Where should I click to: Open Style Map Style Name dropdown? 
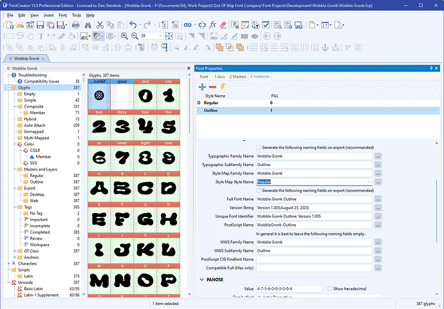tap(369, 182)
